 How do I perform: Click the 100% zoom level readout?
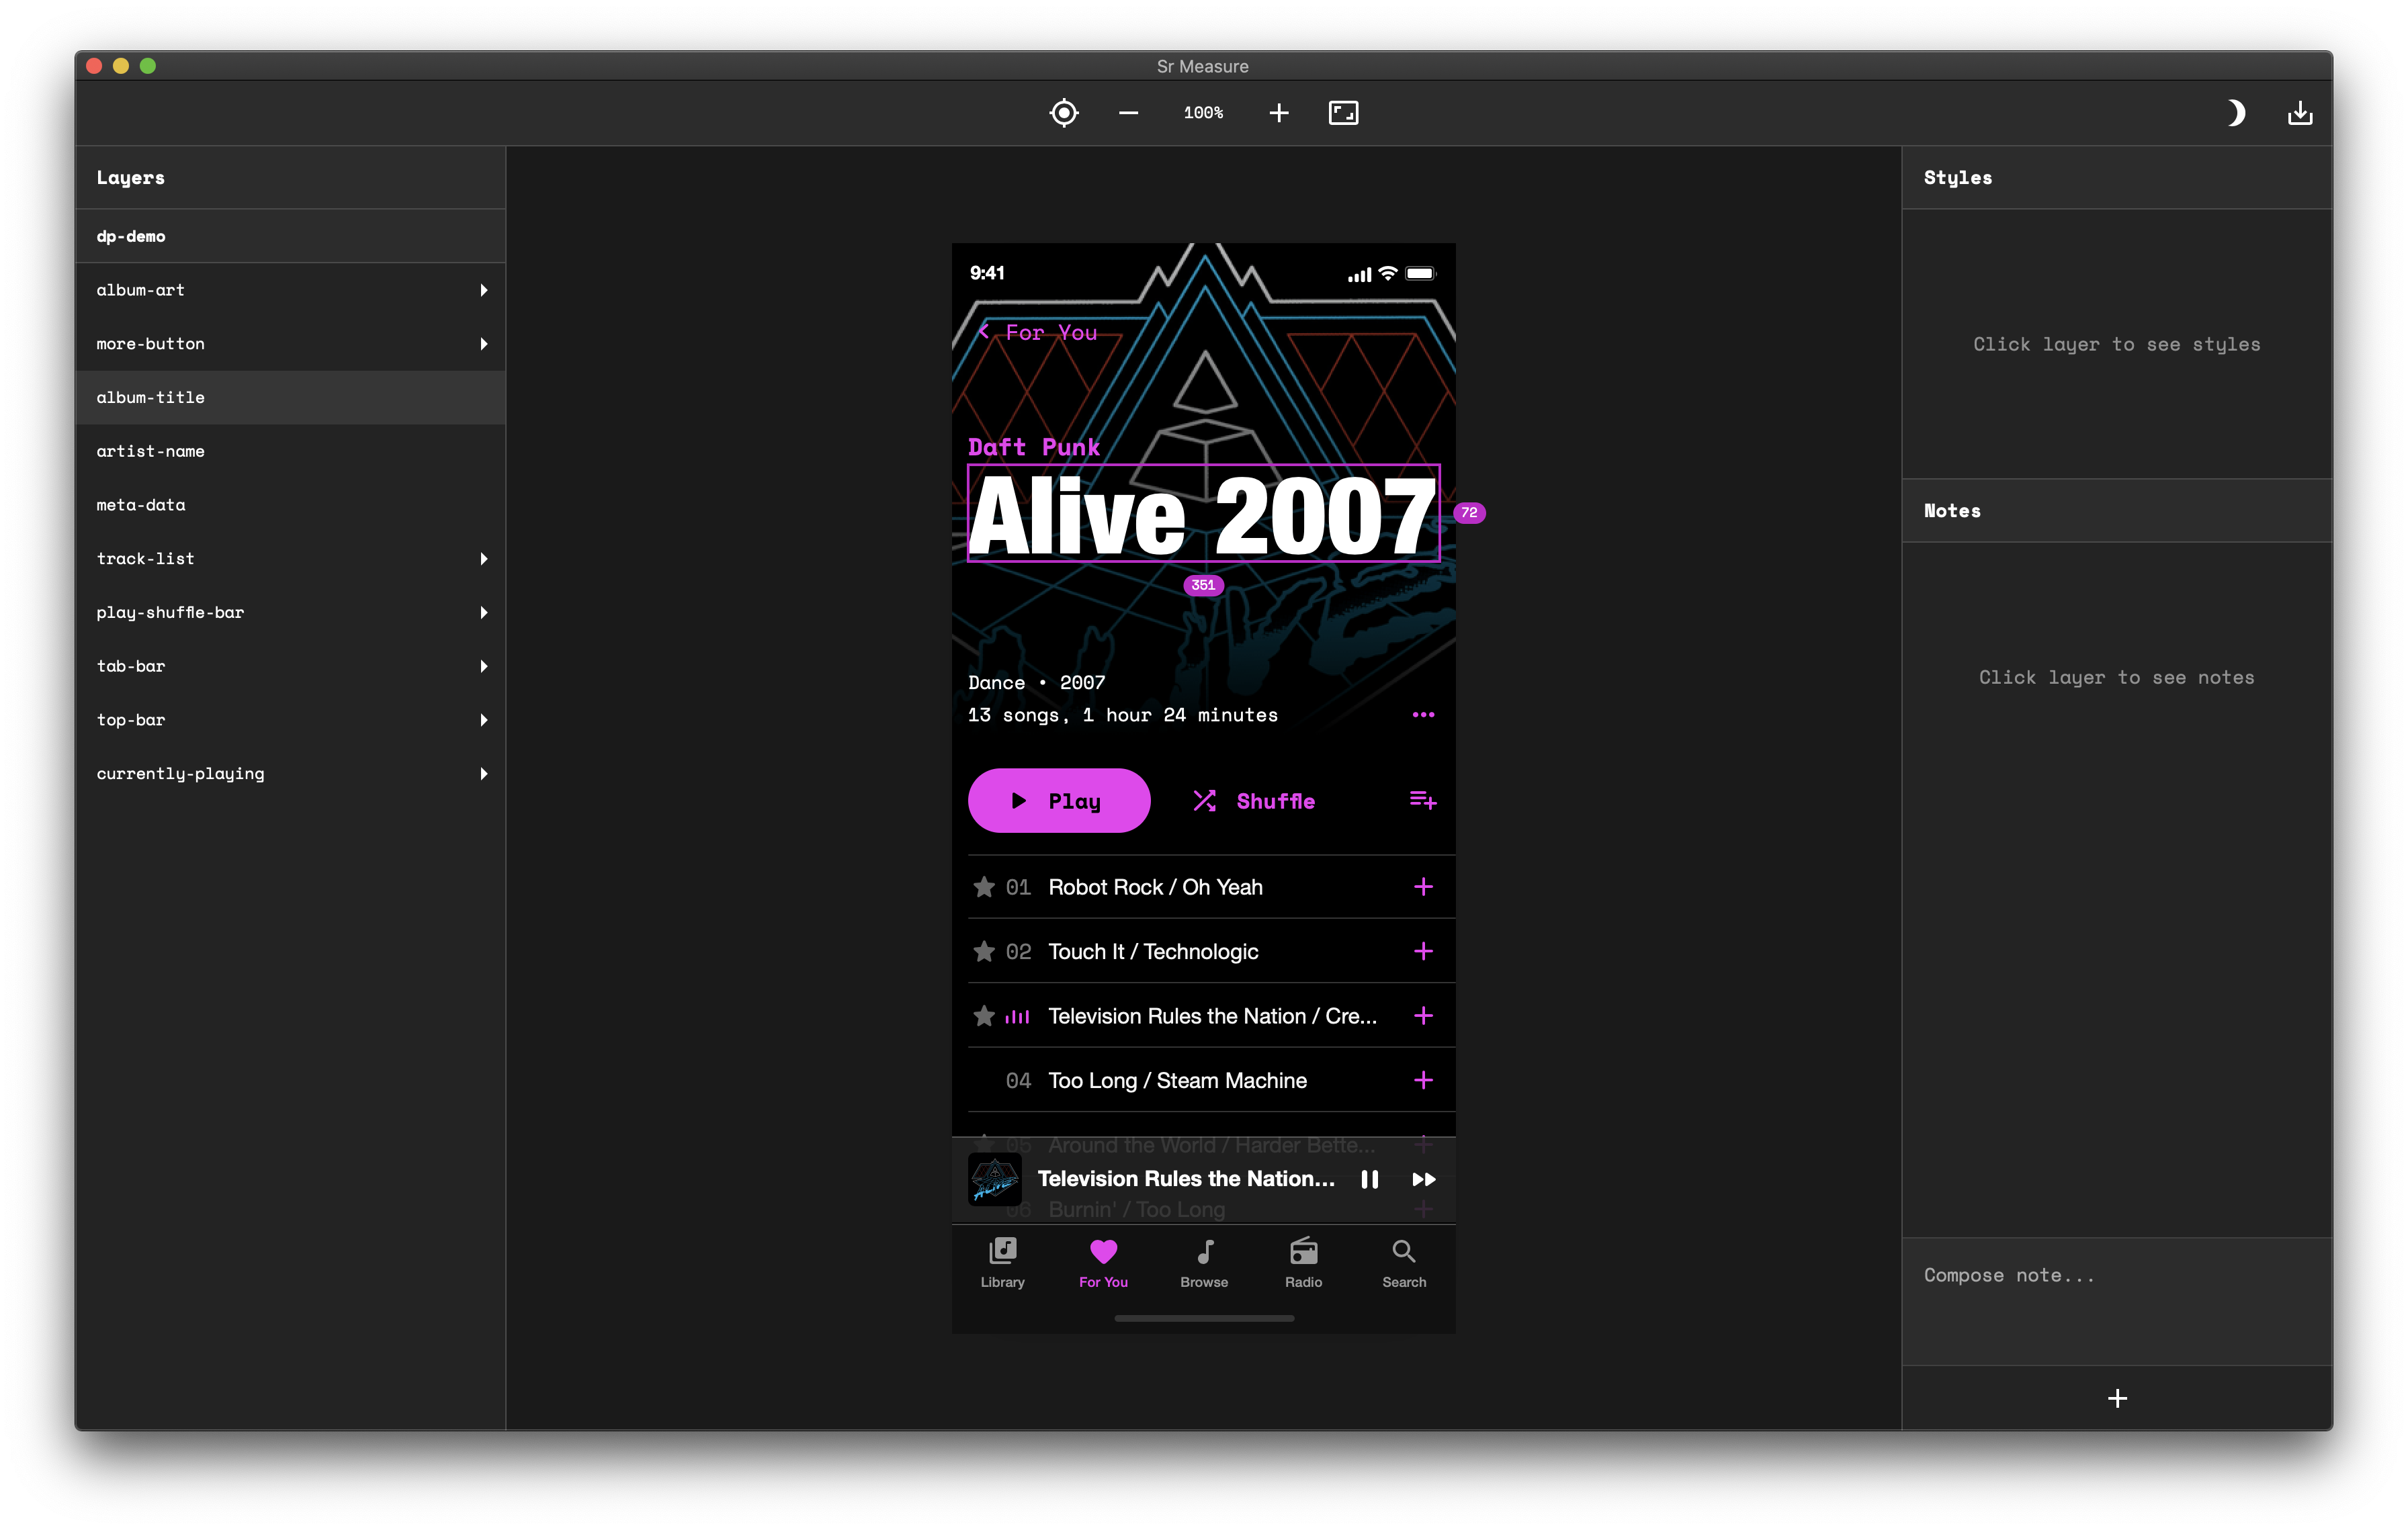point(1203,113)
